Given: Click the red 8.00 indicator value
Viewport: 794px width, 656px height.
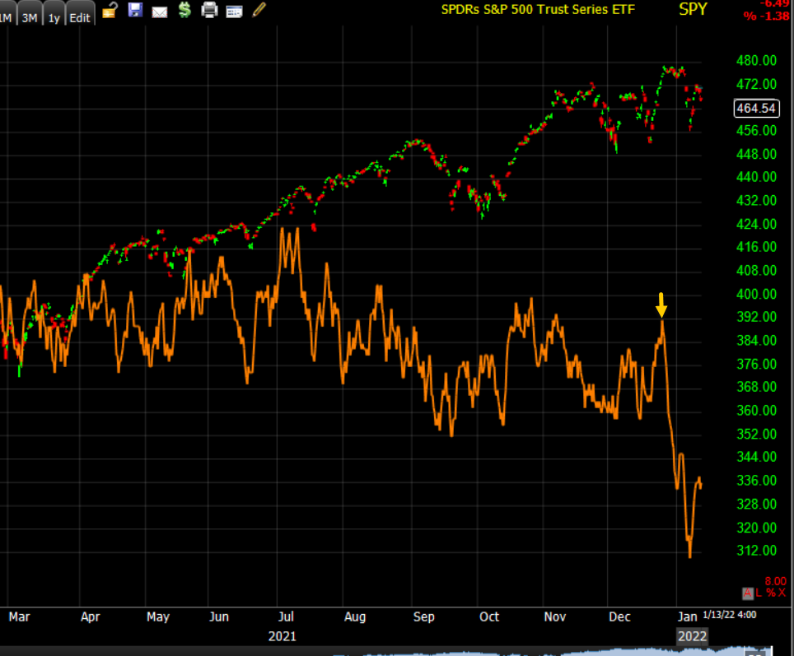Looking at the screenshot, I should tap(775, 581).
